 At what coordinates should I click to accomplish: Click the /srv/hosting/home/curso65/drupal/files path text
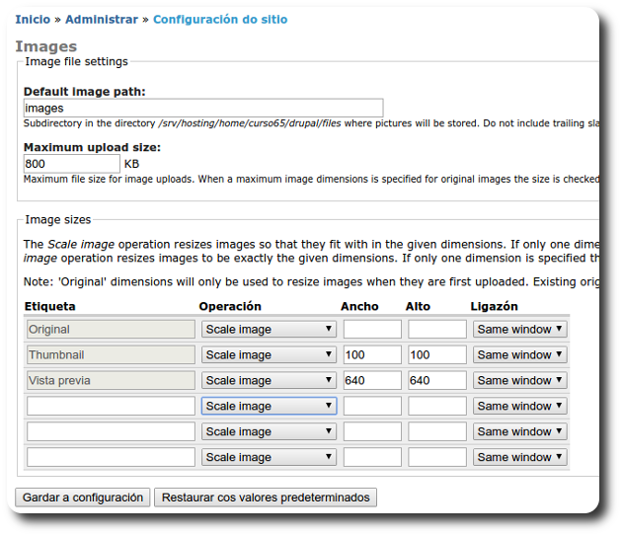tap(250, 123)
